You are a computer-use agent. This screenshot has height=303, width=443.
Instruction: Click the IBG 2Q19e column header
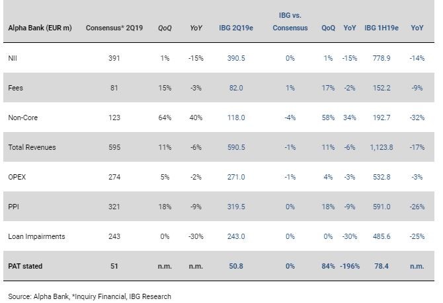(x=236, y=28)
